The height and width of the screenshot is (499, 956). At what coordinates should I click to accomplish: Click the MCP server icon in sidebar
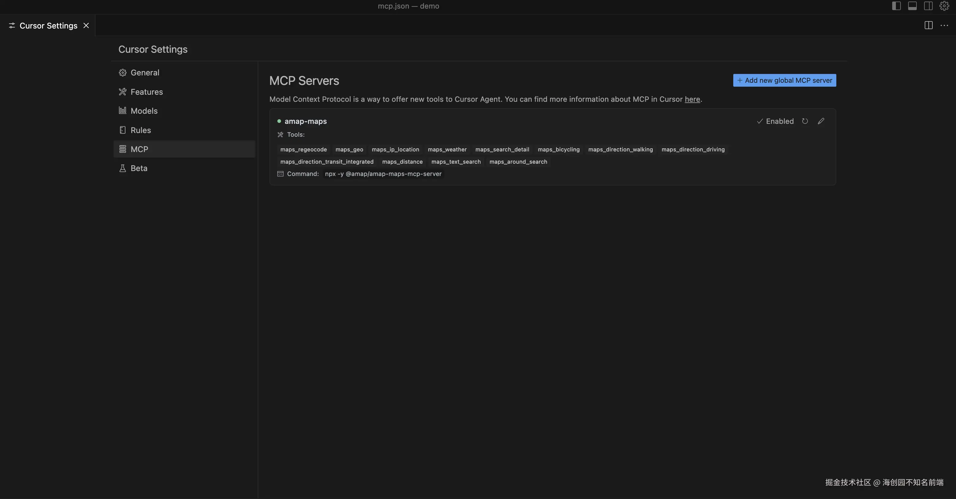pyautogui.click(x=122, y=149)
